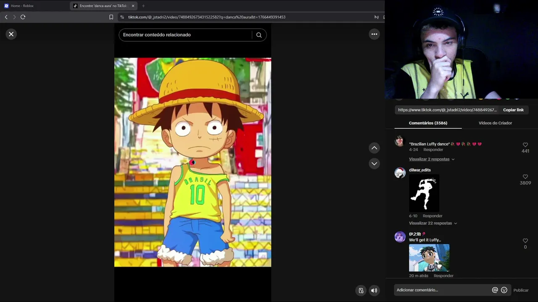Viewport: 538px width, 302px height.
Task: Switch to Vídeos do Criador tab
Action: [495, 123]
